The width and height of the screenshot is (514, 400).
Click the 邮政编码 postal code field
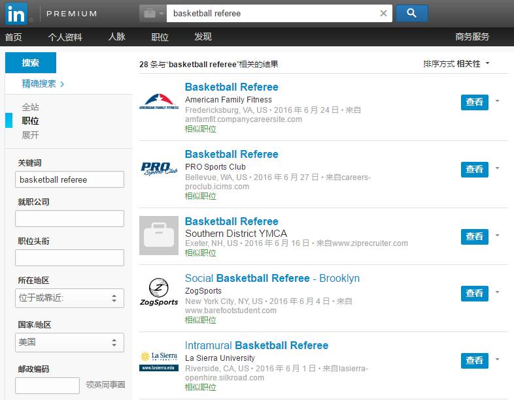[x=47, y=386]
